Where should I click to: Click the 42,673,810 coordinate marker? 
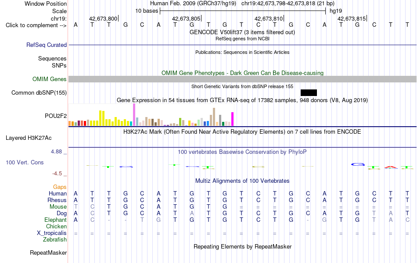pyautogui.click(x=269, y=18)
